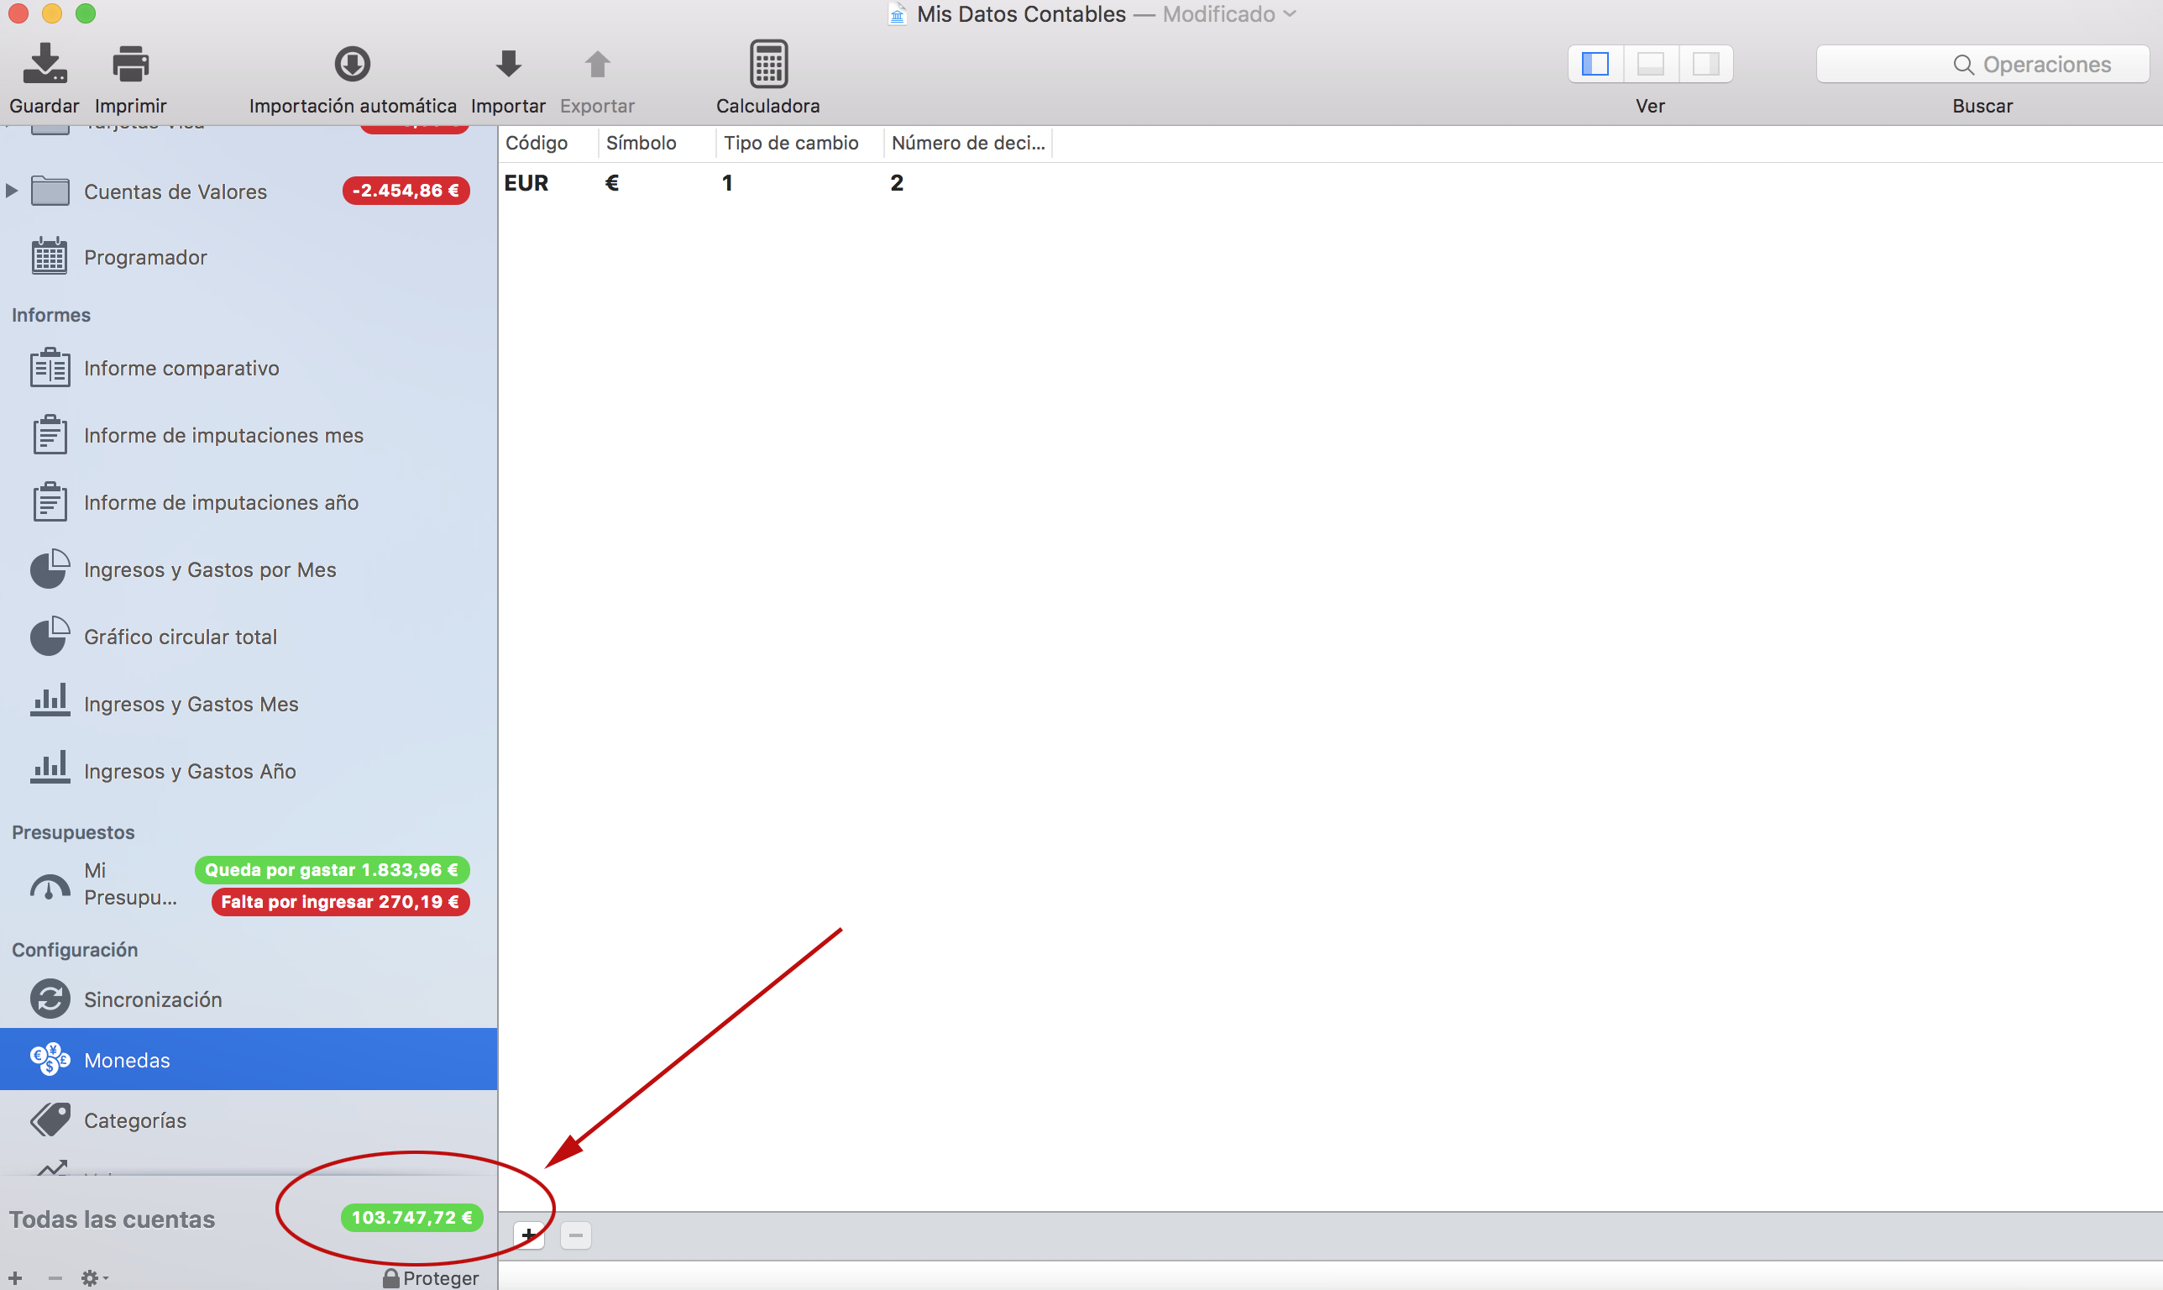Click the Proteger lock button
The image size is (2163, 1290).
pyautogui.click(x=431, y=1278)
